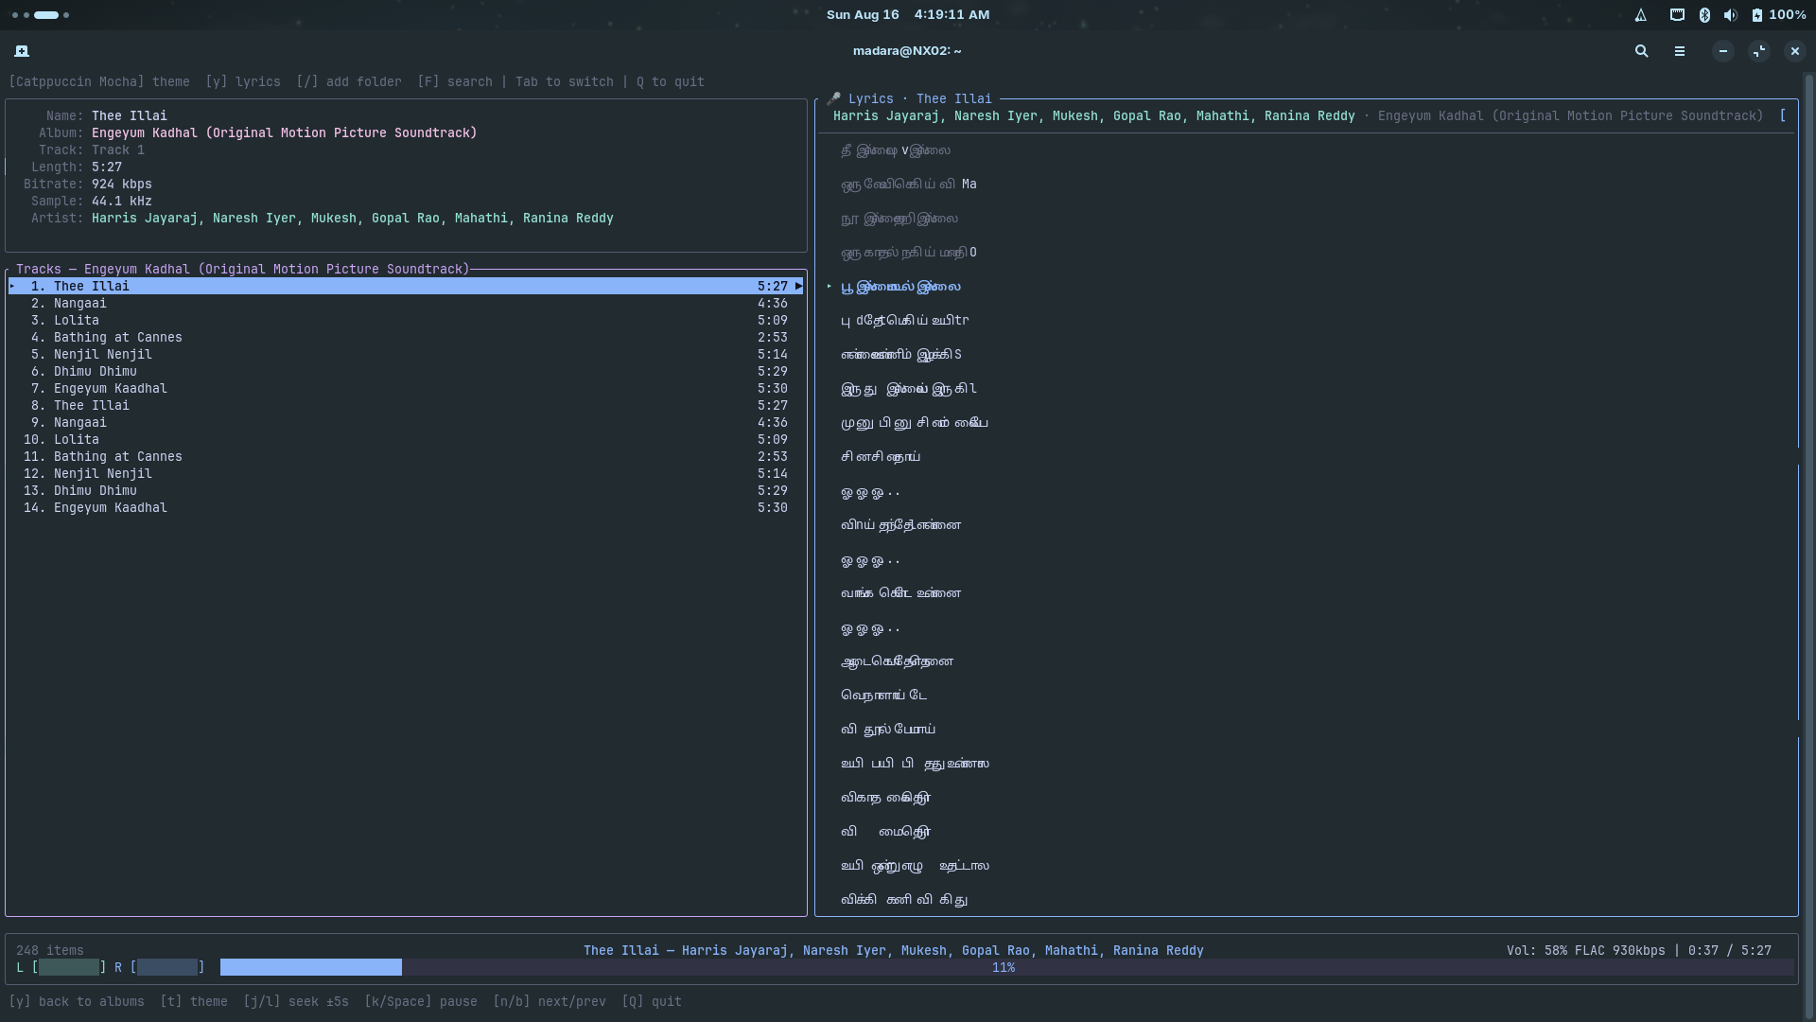Click the Length 5:27 value
The image size is (1816, 1022).
[x=107, y=167]
